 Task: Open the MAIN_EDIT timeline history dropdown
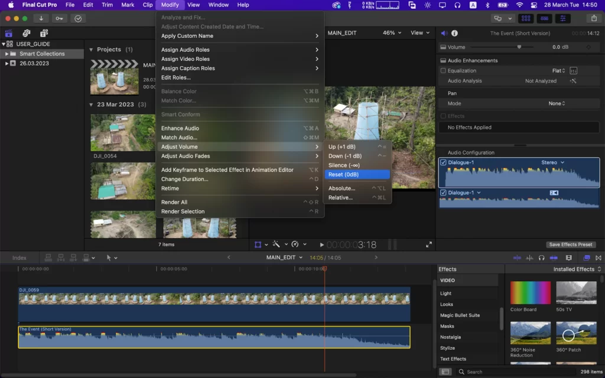pos(284,258)
